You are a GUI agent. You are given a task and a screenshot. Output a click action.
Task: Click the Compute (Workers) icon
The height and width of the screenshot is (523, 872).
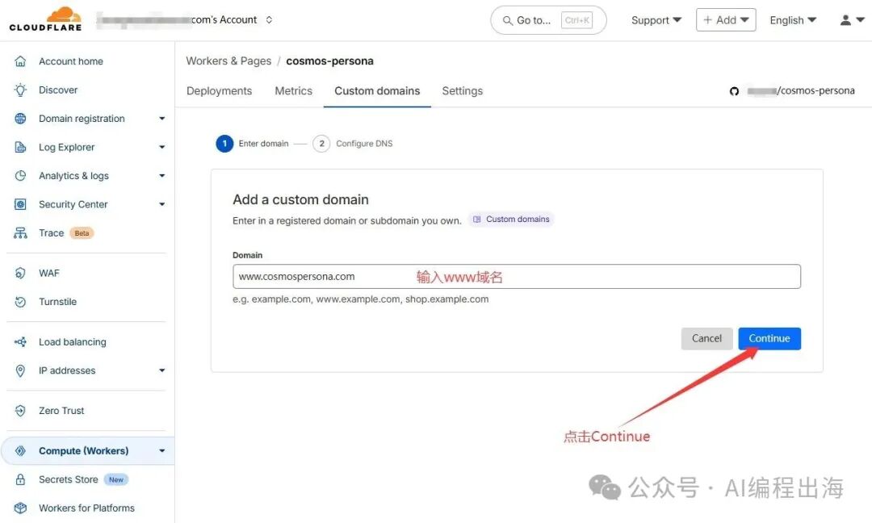coord(20,450)
